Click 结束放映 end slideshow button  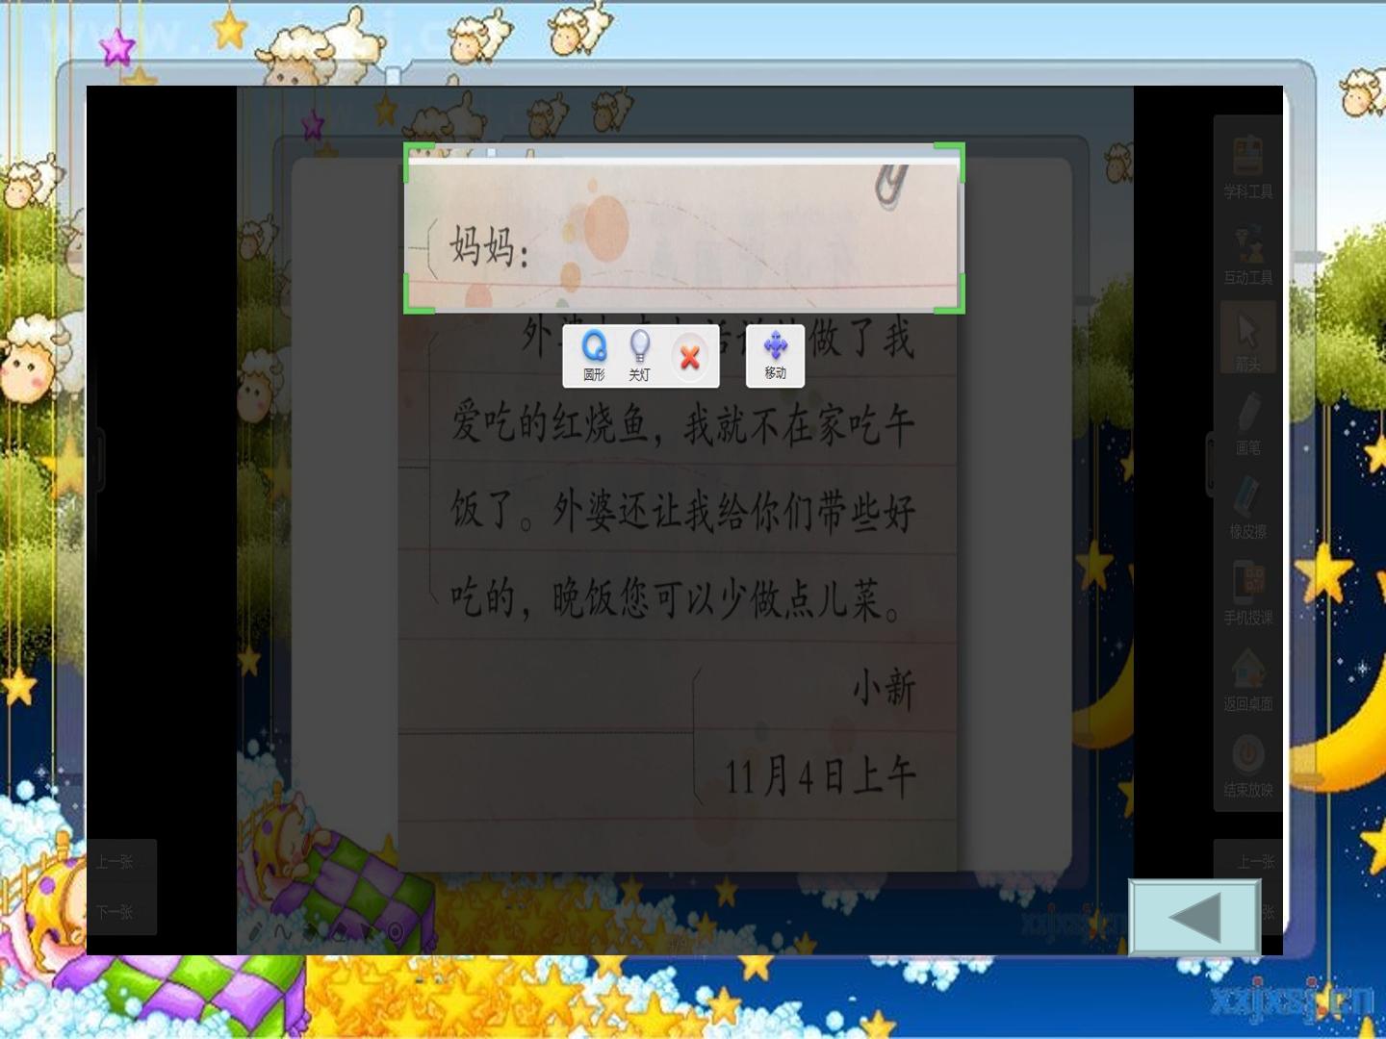coord(1247,765)
